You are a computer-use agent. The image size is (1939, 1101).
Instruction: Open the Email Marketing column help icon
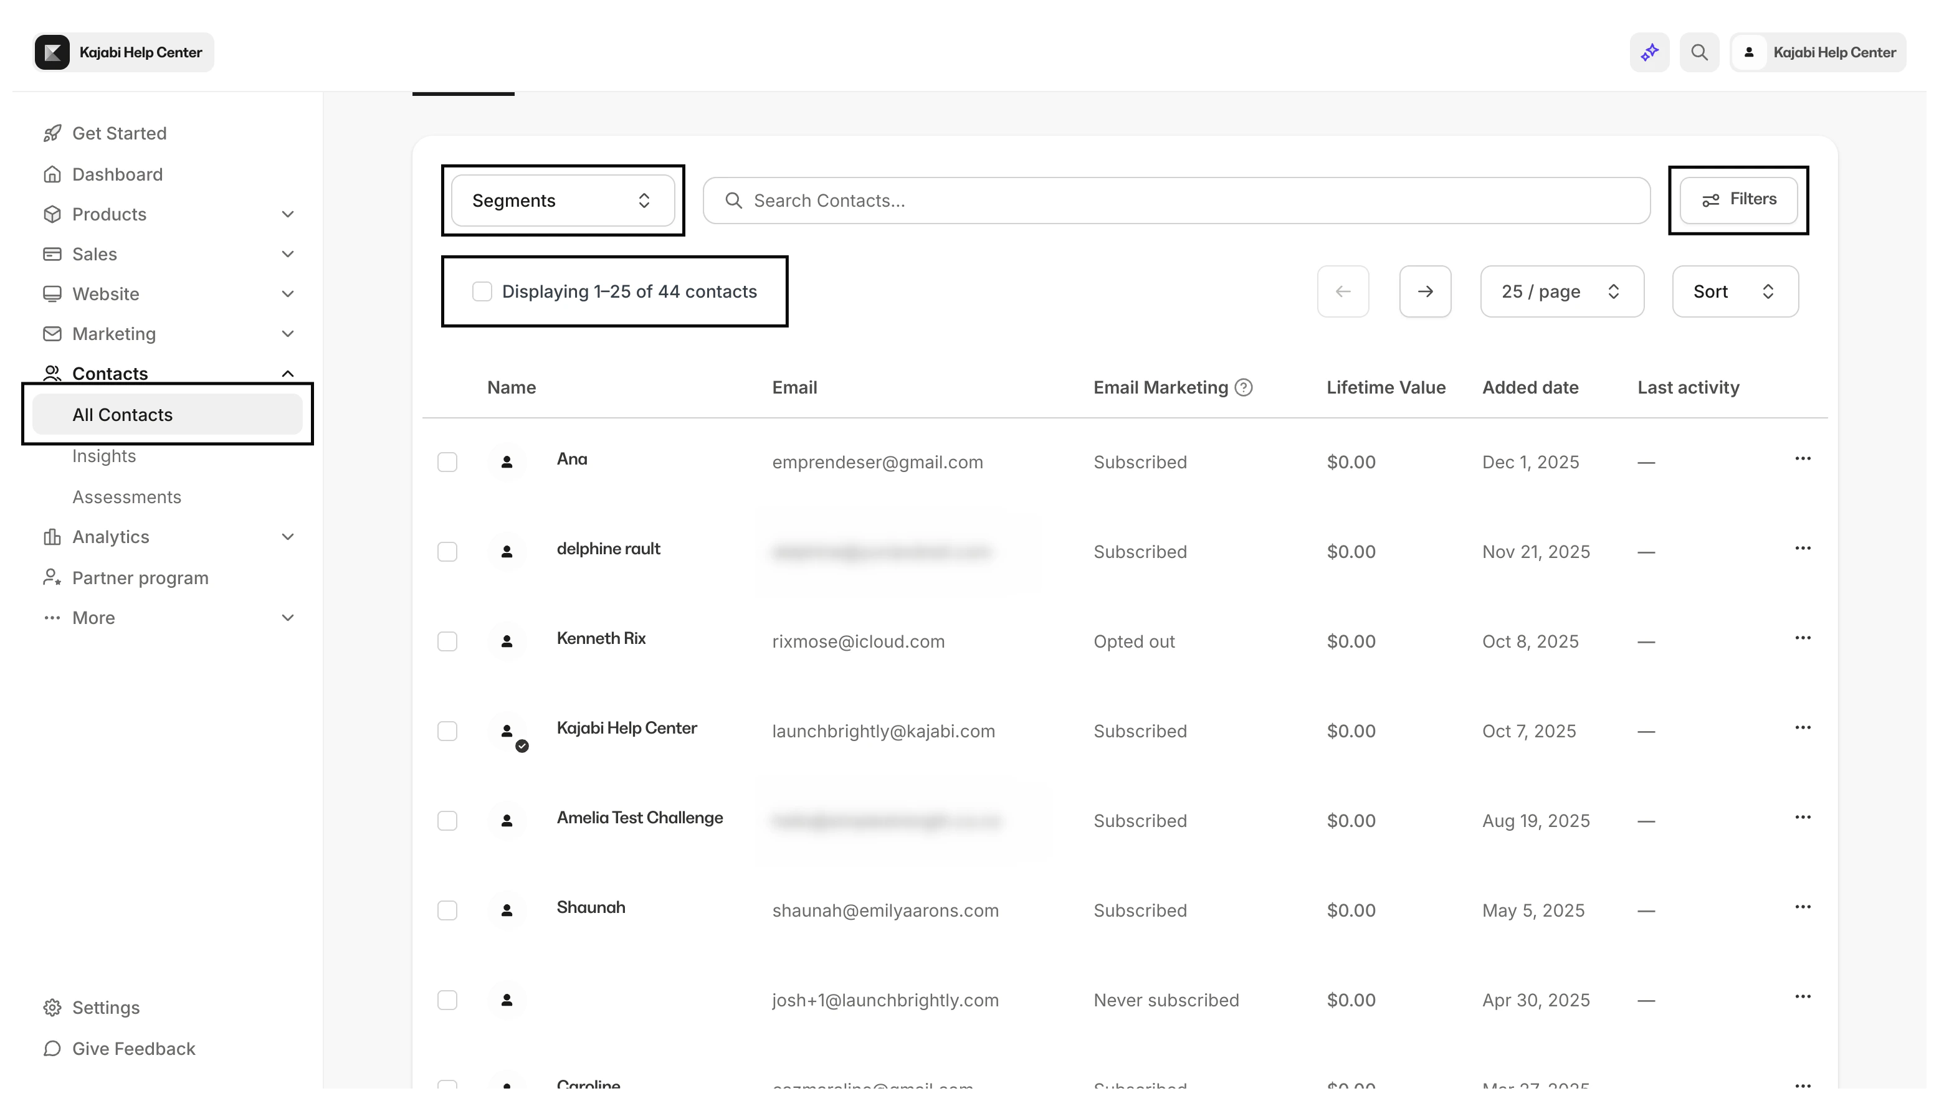(1244, 387)
